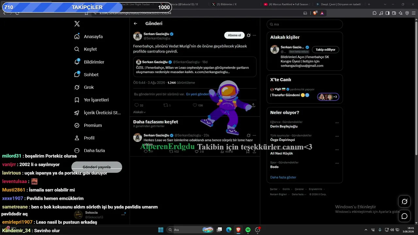Viewport: 418px width, 235px height.
Task: Open the browser extensions puzzle icon
Action: [375, 13]
